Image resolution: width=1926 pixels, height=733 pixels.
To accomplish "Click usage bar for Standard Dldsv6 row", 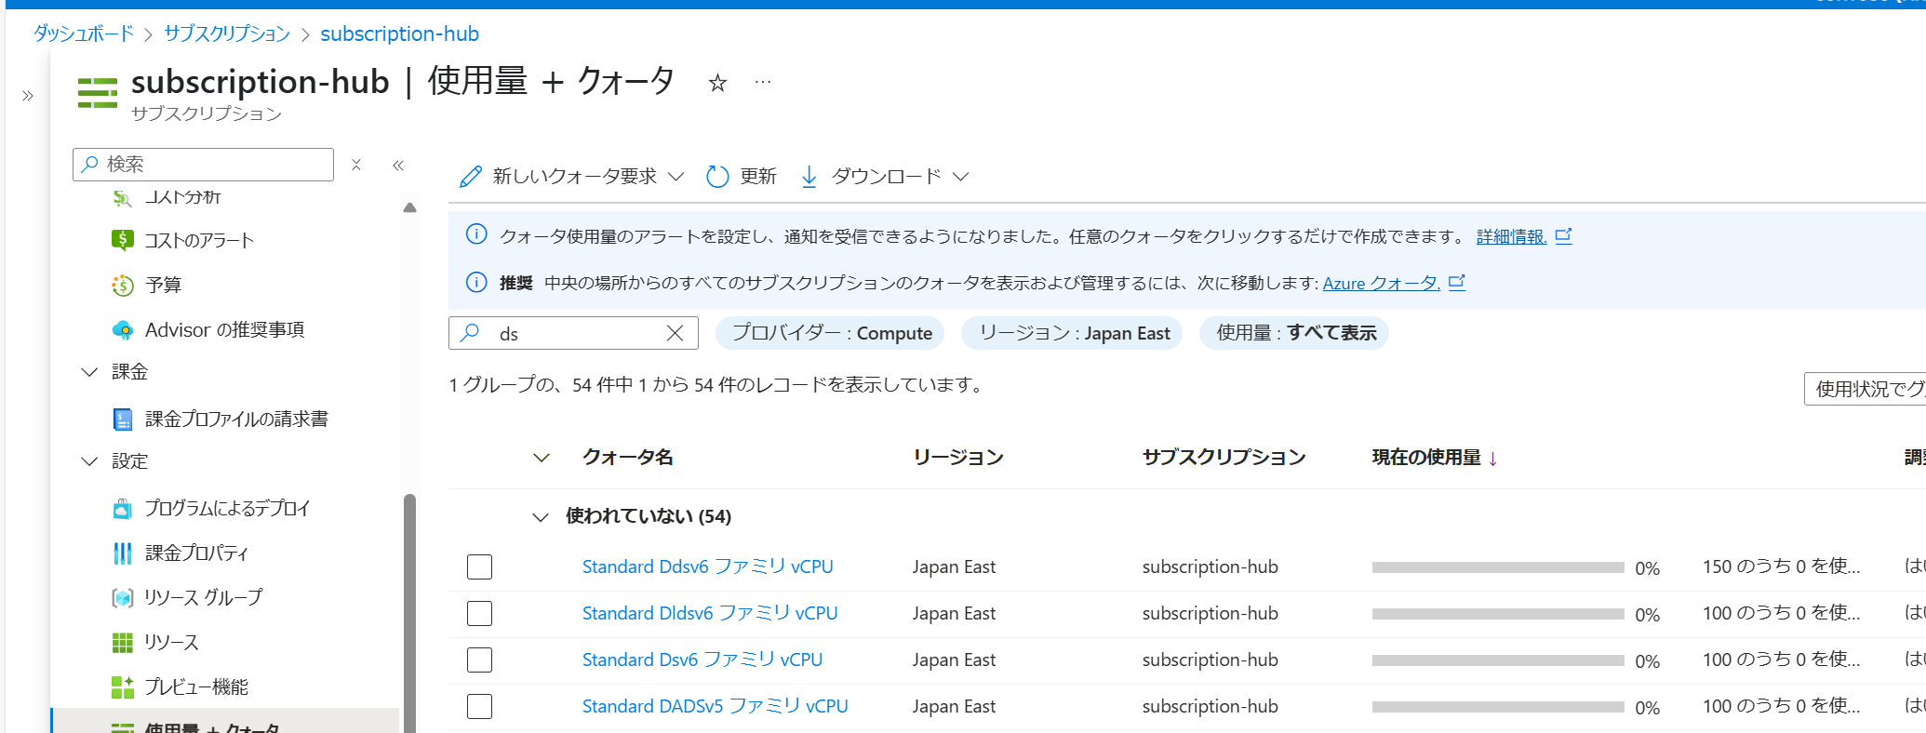I will click(1498, 614).
